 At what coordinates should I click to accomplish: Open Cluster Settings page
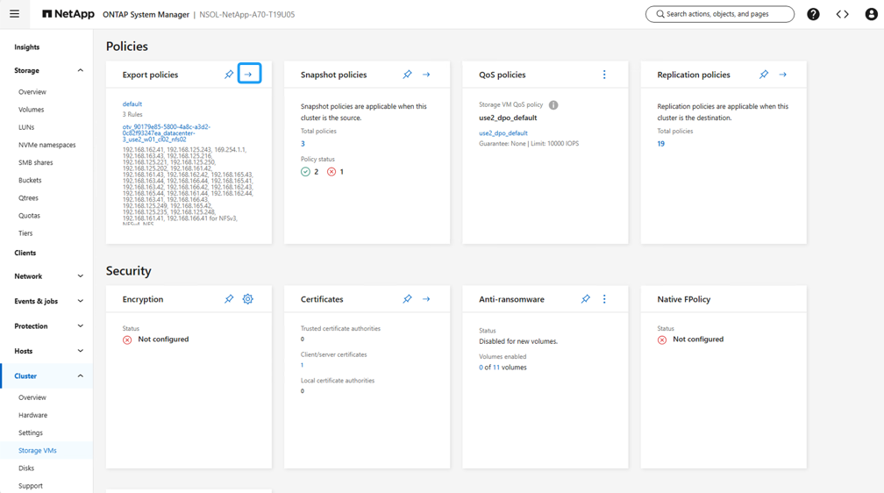(31, 432)
